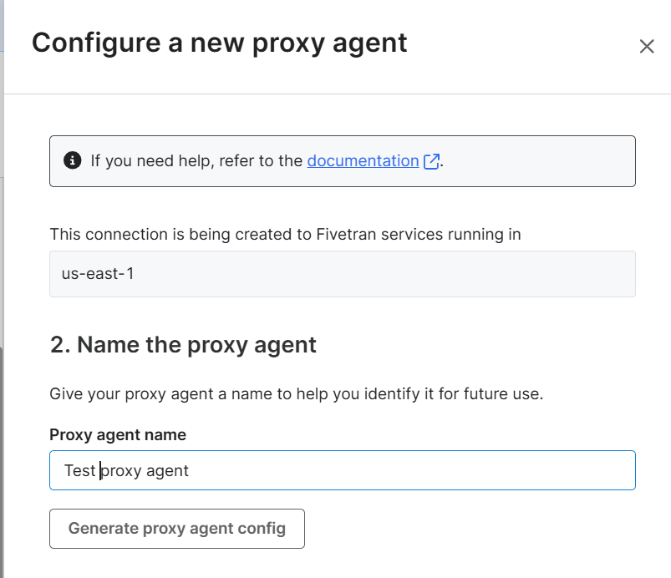Click the Give your proxy agent a name description

(x=296, y=394)
